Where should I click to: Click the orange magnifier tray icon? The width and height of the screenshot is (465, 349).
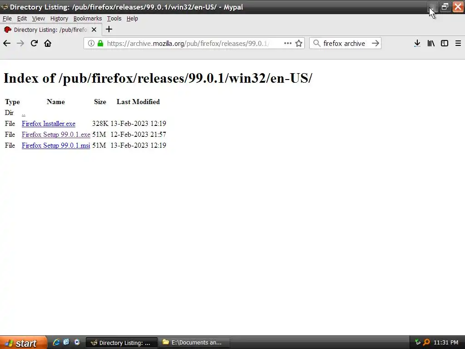[426, 343]
